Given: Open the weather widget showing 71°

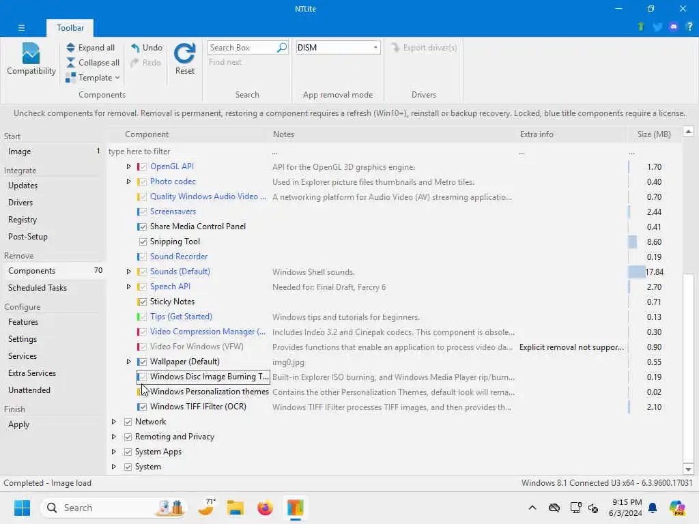Looking at the screenshot, I should (206, 507).
